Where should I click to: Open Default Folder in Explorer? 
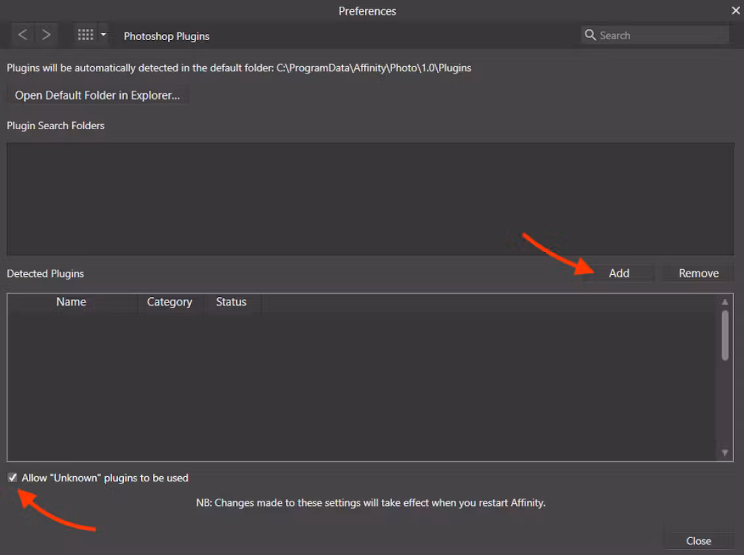coord(98,95)
